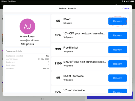Redeem the $100 off next purchase reward
Screen dimensions: 135x101
point(118,64)
